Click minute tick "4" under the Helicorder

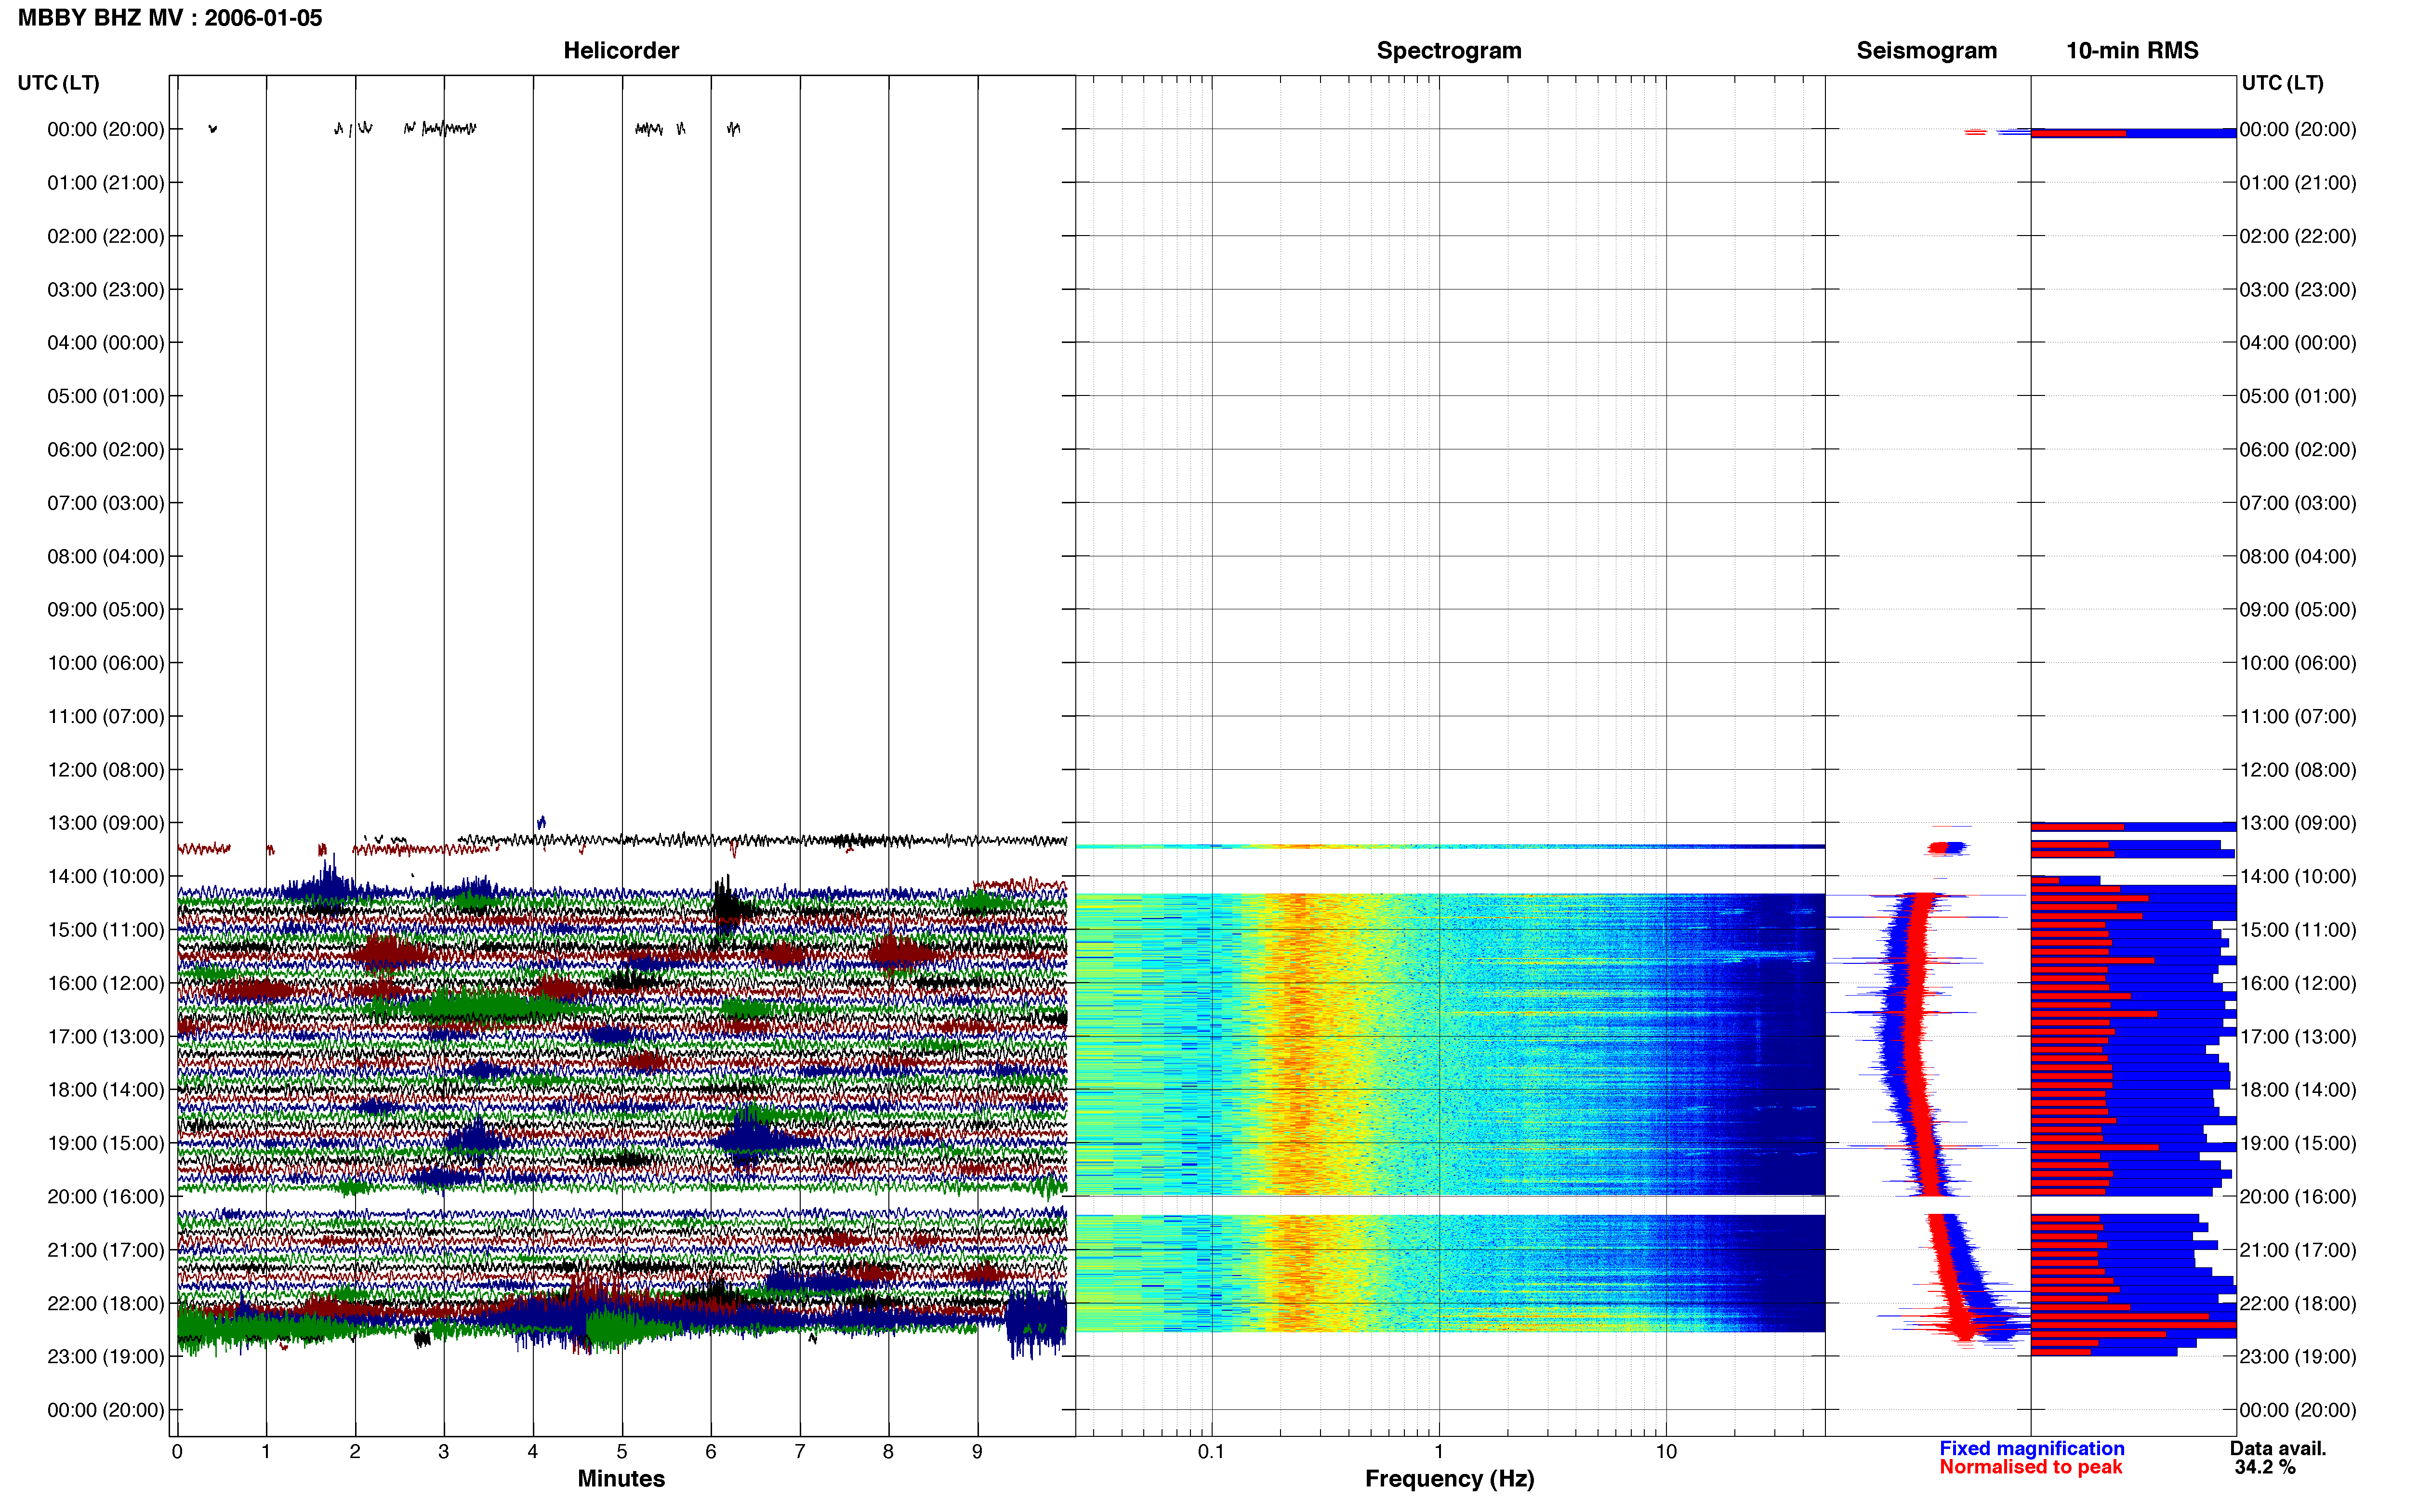click(533, 1452)
